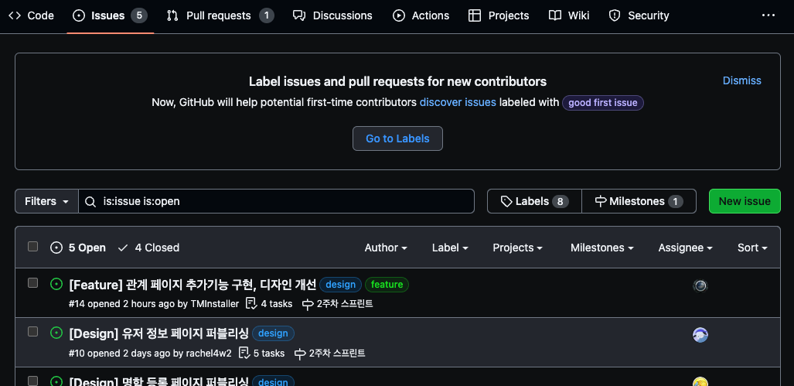
Task: Click the Pull requests count badge 1
Action: coord(267,15)
